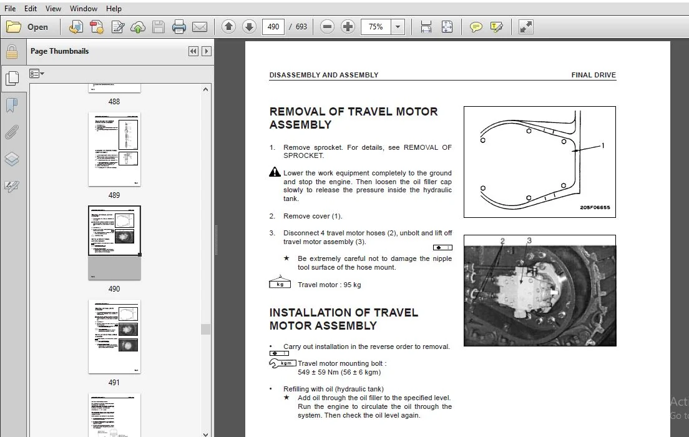
Task: Click the '488' thumbnail page label
Action: (x=114, y=102)
